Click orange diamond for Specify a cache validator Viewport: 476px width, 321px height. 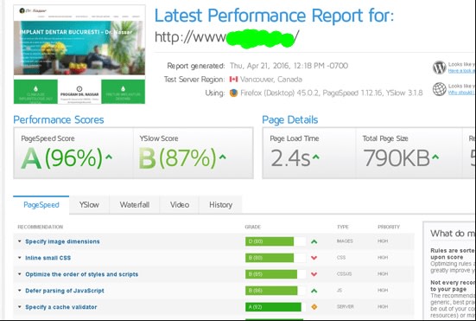pos(314,307)
